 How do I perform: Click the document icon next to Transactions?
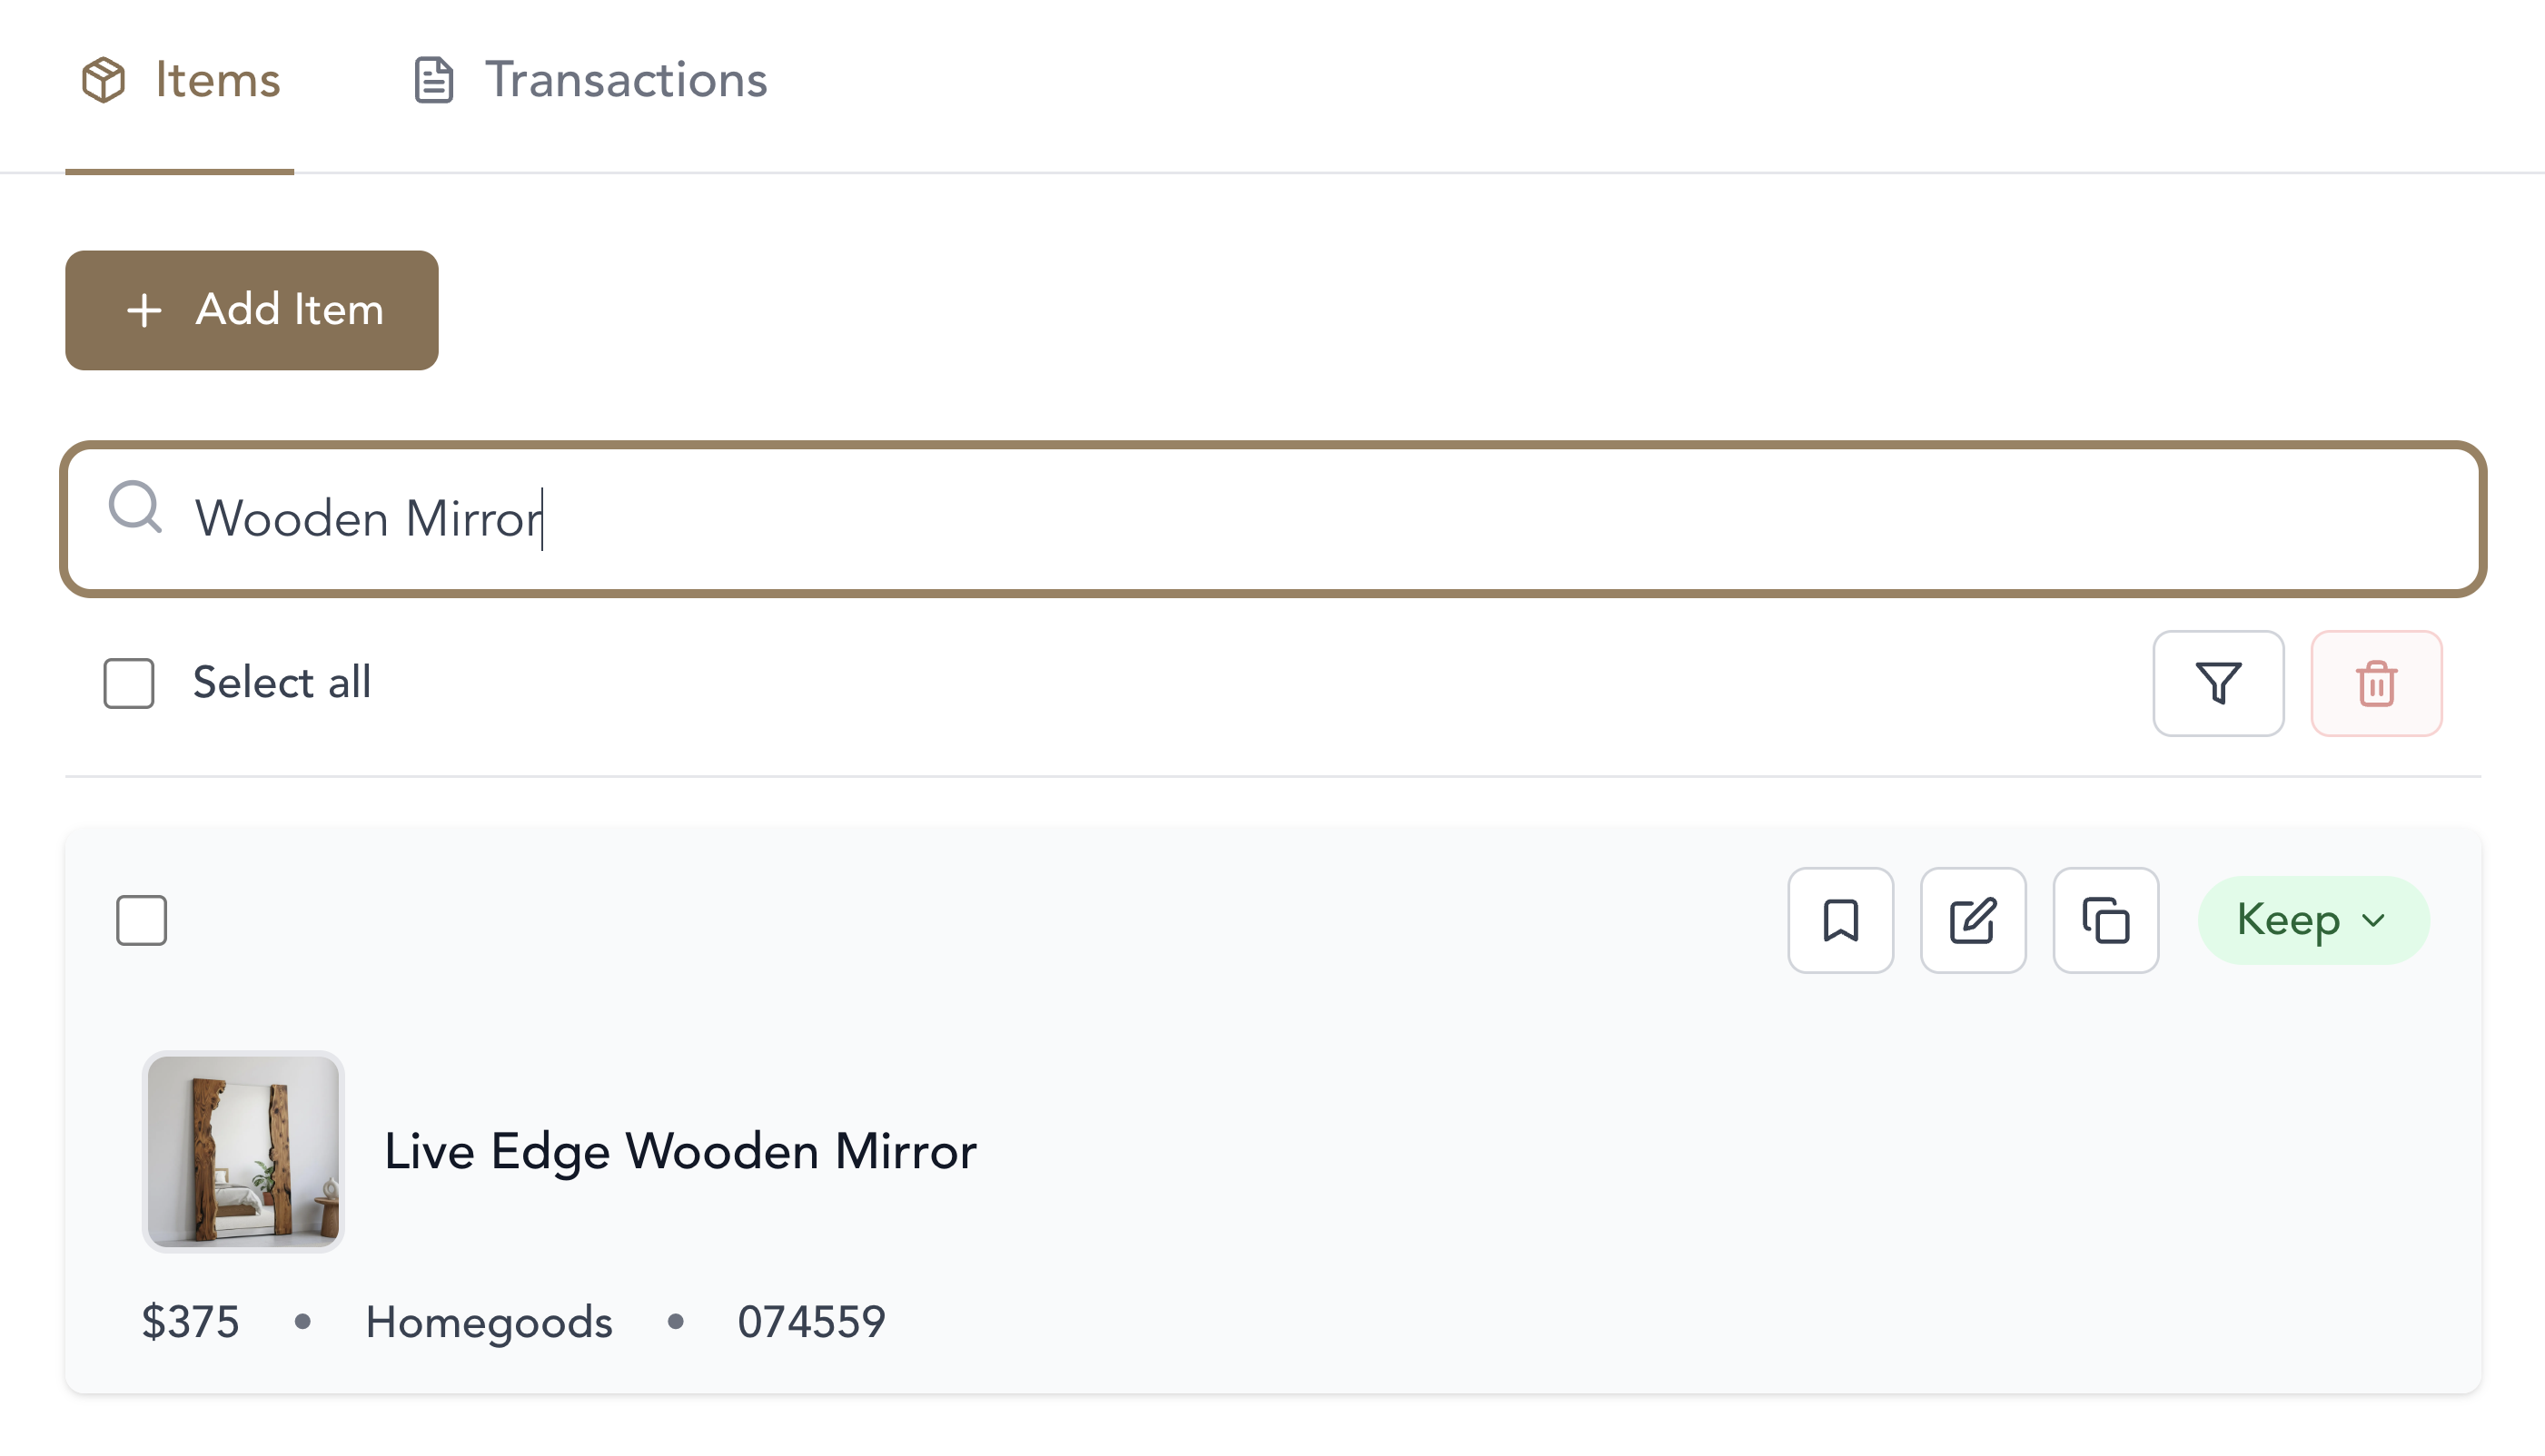coord(432,80)
